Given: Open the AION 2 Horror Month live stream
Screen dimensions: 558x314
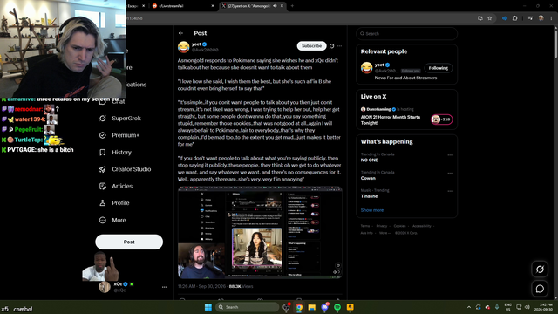Looking at the screenshot, I should pos(391,120).
